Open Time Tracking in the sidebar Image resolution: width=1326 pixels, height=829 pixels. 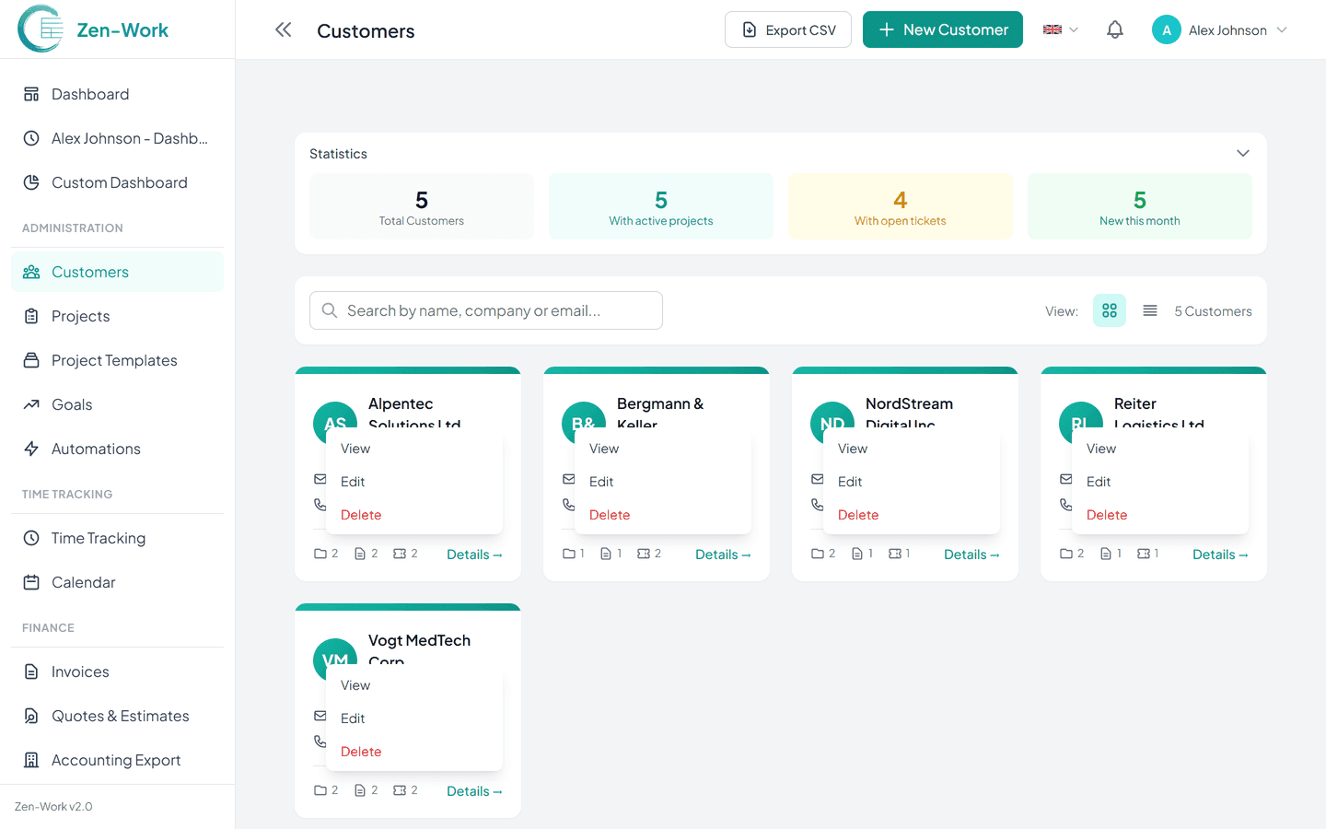click(x=98, y=538)
